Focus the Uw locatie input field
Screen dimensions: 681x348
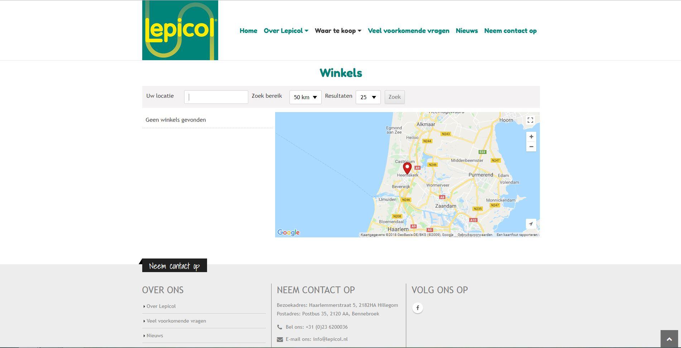pos(216,97)
